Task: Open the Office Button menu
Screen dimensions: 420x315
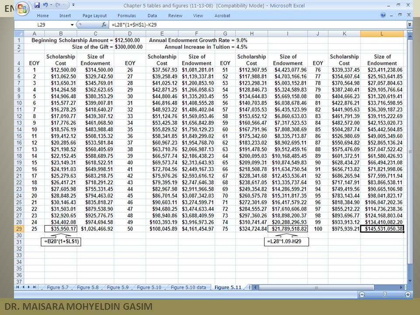Action: [22, 9]
